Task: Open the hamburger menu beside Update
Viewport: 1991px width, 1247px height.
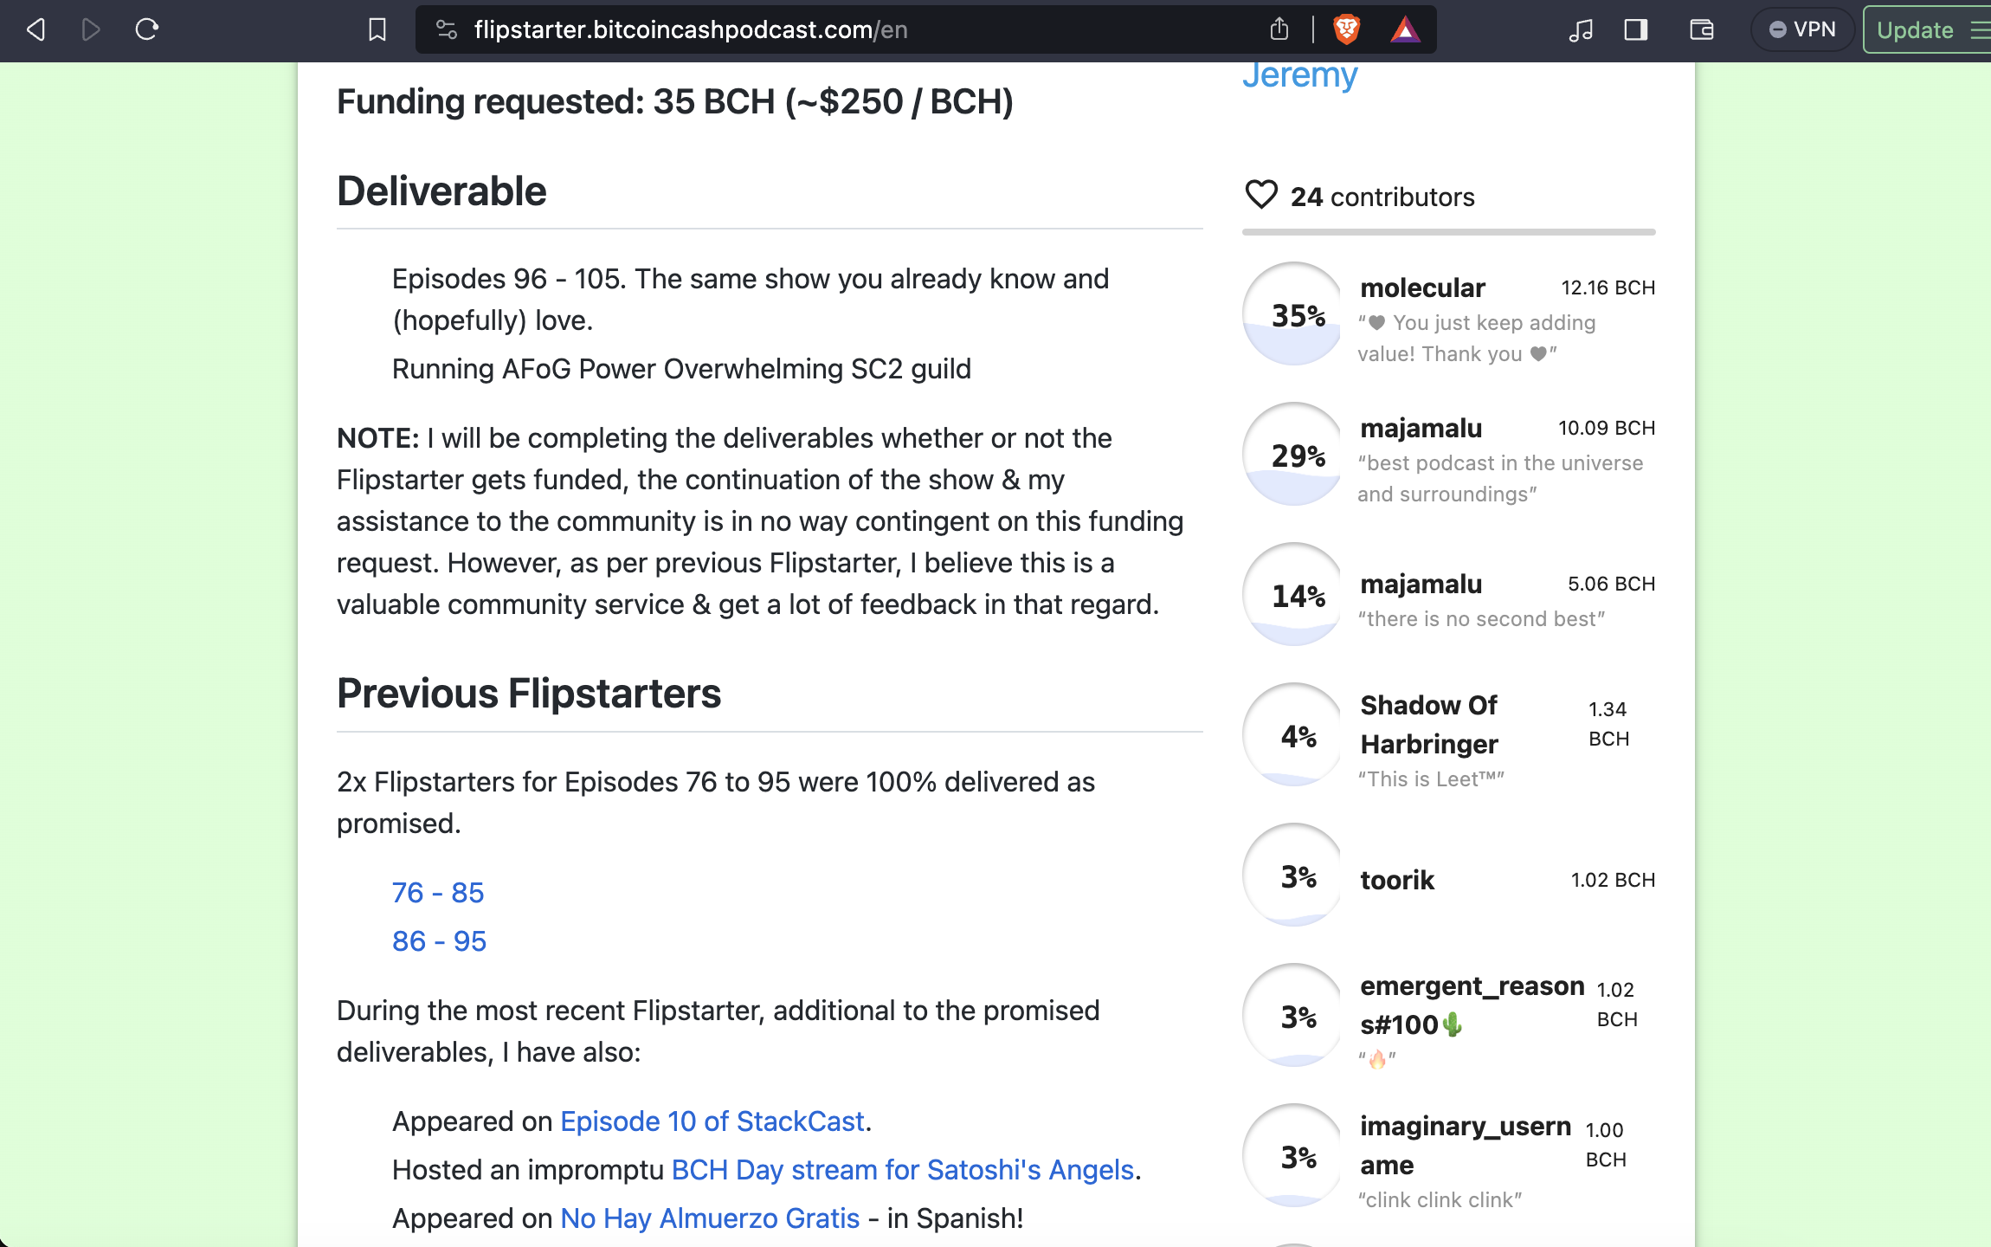Action: (x=1979, y=29)
